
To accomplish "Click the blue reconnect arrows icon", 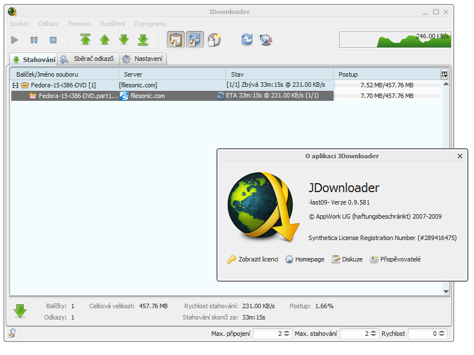I will tap(247, 39).
